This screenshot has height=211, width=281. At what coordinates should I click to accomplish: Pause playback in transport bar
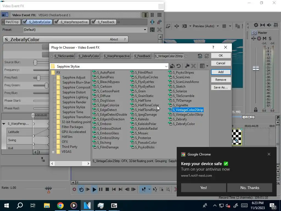click(101, 189)
